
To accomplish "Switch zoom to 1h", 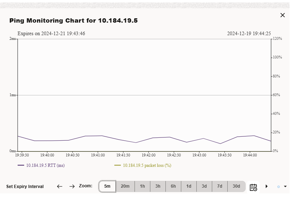I will (142, 186).
